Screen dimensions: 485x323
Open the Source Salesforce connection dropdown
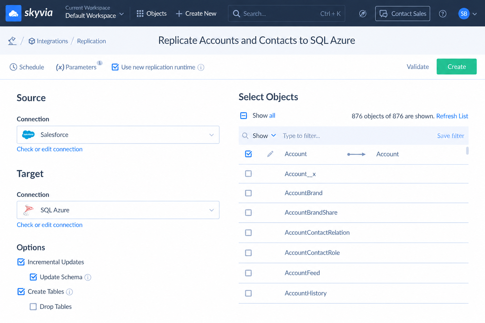[118, 135]
